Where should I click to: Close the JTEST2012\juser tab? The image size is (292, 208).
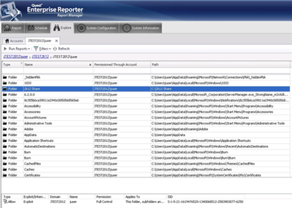56,40
